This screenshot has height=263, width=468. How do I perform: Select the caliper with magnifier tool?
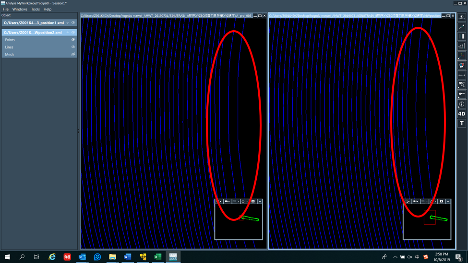461,85
